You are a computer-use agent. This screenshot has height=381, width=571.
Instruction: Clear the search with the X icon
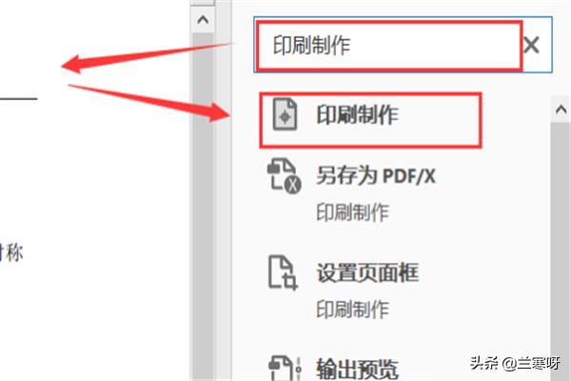coord(531,46)
